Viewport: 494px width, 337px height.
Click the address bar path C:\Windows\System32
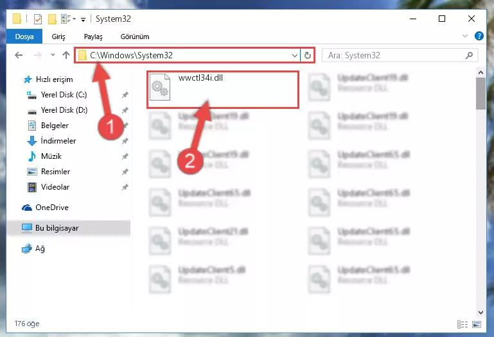131,55
